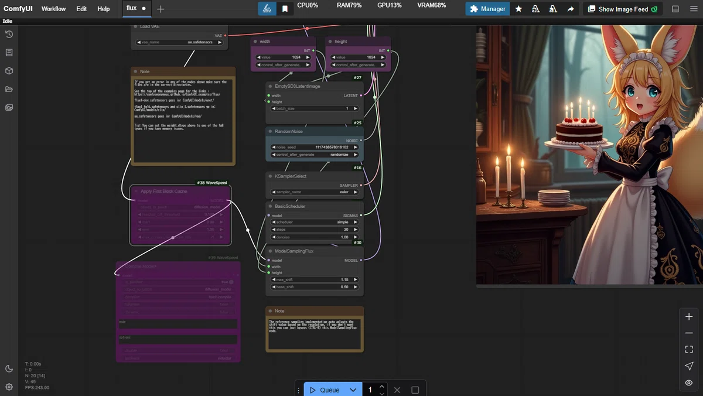The image size is (703, 396).
Task: Toggle dark theme moon icon
Action: (x=9, y=368)
